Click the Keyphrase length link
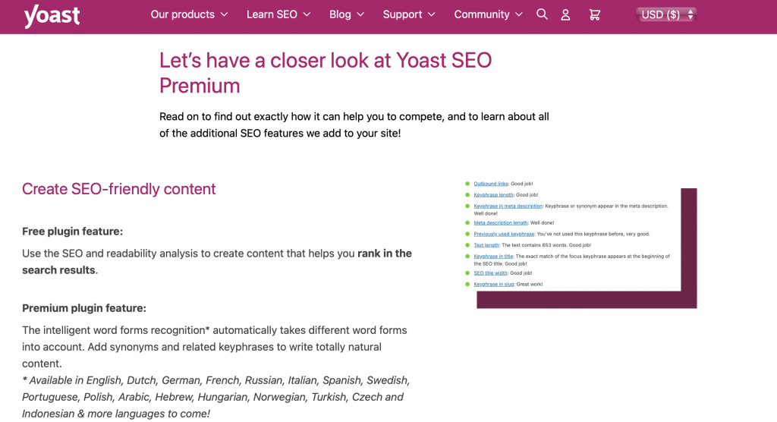The height and width of the screenshot is (422, 777). click(x=495, y=194)
